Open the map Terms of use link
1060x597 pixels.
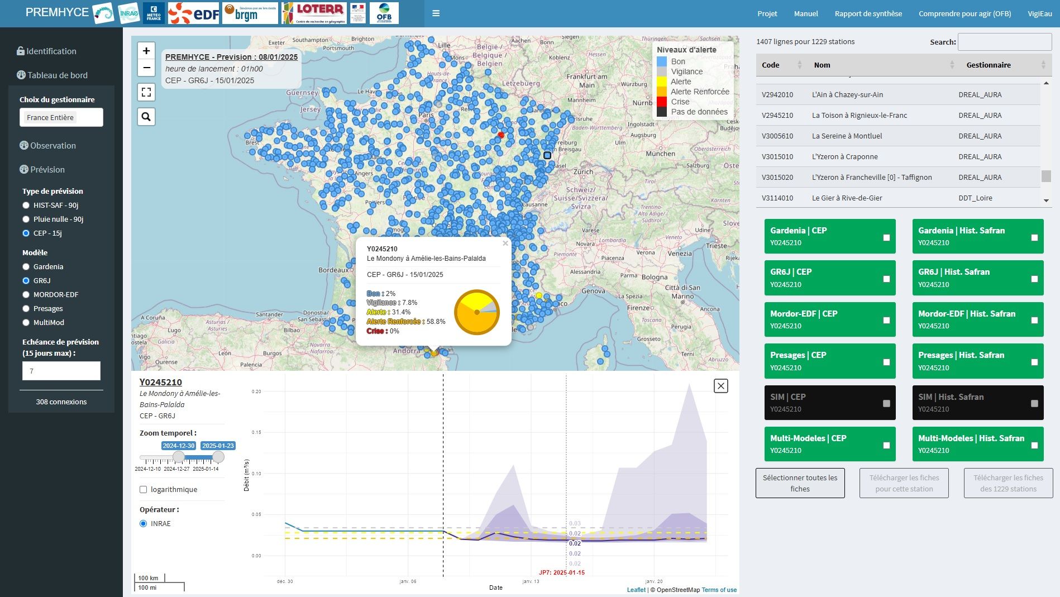(x=719, y=590)
